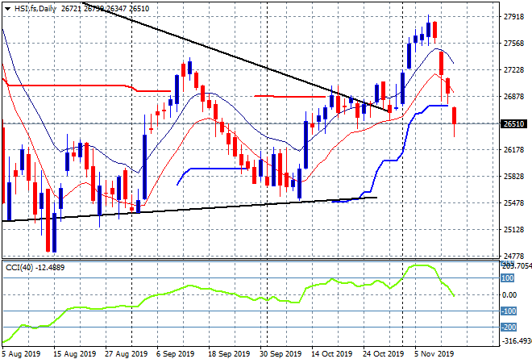Click the 24778 price axis label
532x363 pixels.
click(x=513, y=256)
